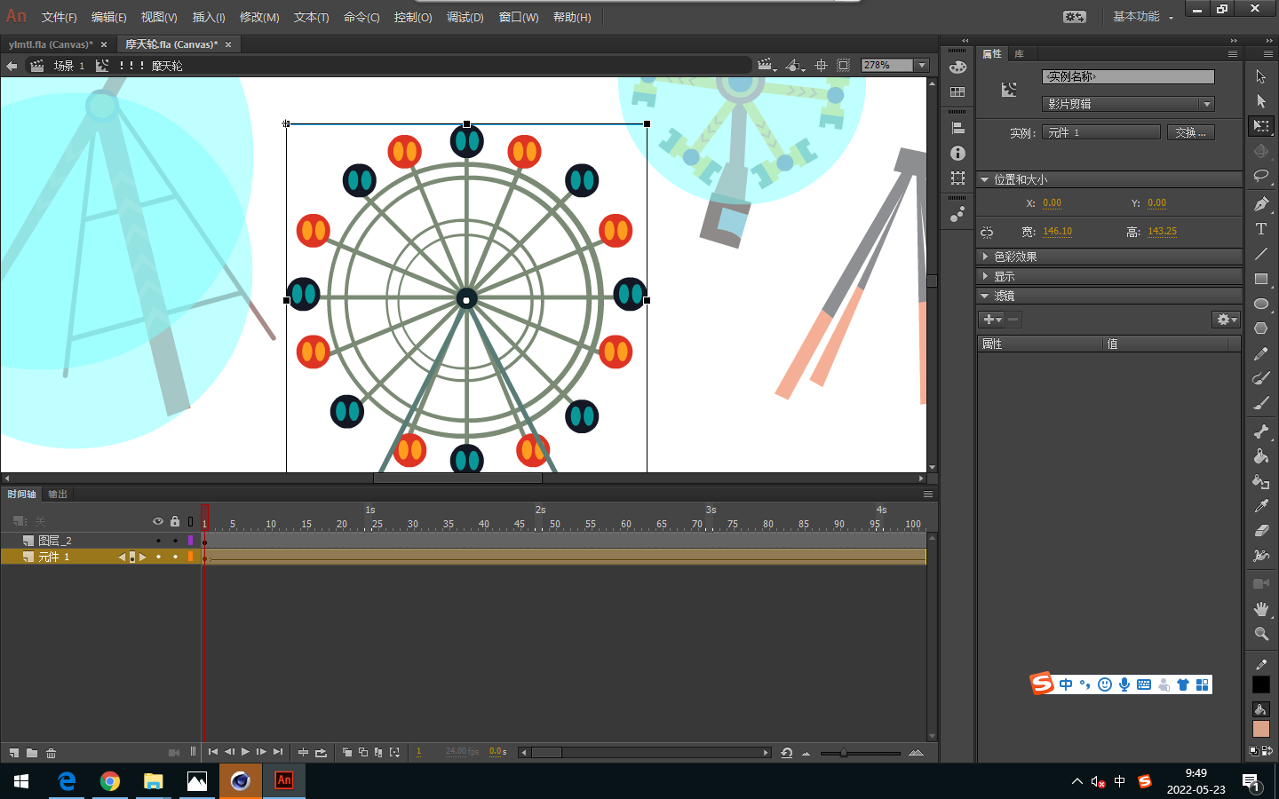
Task: Pick the Hand tool
Action: pos(1260,609)
